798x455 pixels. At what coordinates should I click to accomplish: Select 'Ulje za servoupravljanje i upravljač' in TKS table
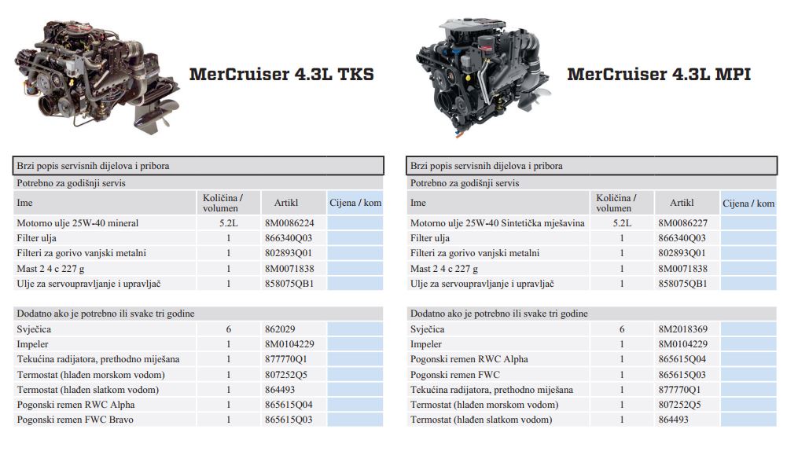click(89, 284)
